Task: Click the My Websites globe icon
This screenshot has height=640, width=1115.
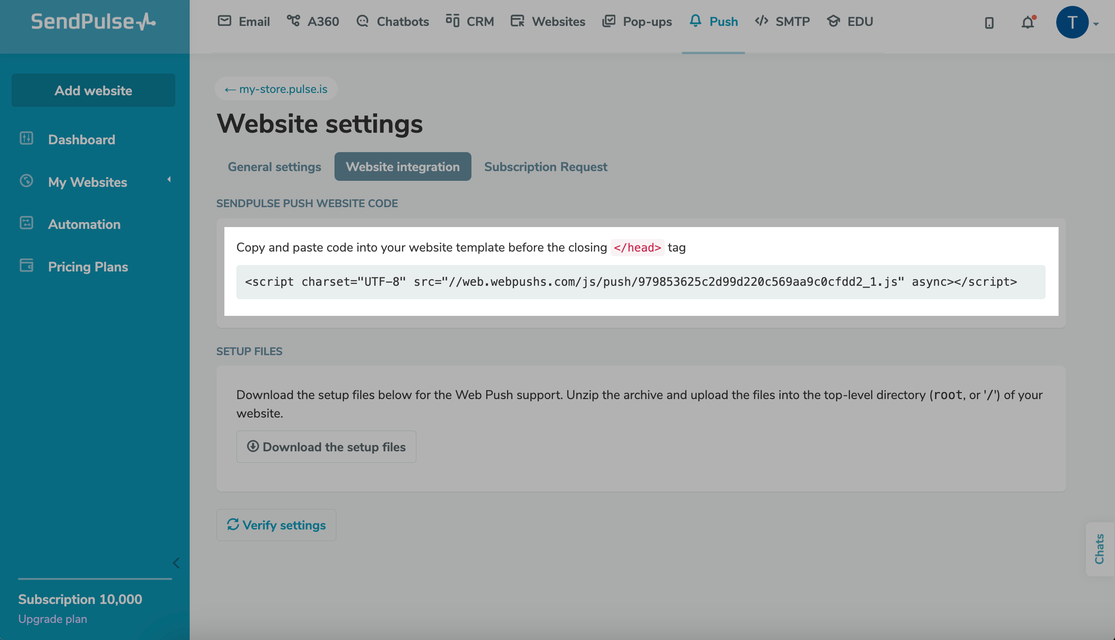Action: 26,181
